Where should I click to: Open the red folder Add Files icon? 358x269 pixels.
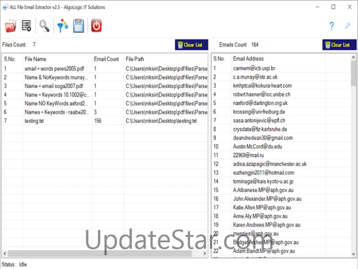click(x=11, y=26)
